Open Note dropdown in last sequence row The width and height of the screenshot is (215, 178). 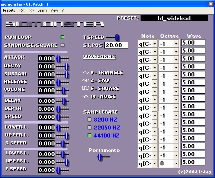coord(148,163)
